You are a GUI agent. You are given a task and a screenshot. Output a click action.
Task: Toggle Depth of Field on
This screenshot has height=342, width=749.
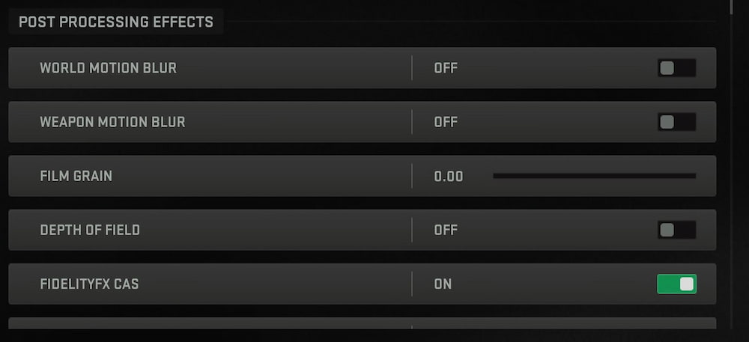(676, 230)
